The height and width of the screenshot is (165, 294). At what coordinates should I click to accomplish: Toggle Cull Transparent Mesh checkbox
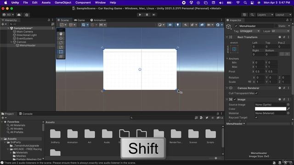coord(256,93)
